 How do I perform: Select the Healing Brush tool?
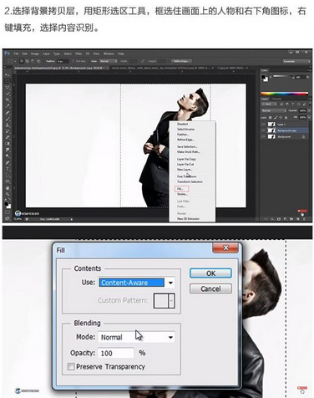8,112
